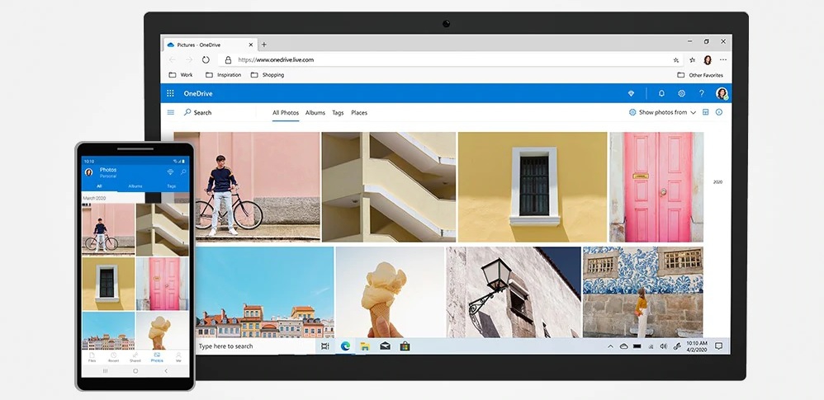
Task: Click the browser back arrow
Action: point(173,60)
